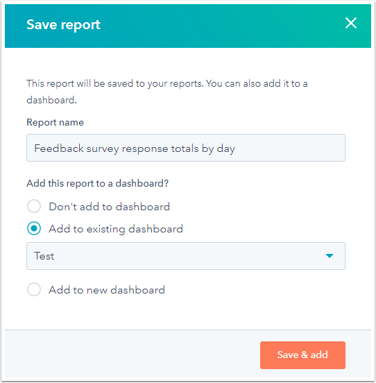Click the description paragraph about saving reports
Viewport: 376px width, 383px height.
167,92
